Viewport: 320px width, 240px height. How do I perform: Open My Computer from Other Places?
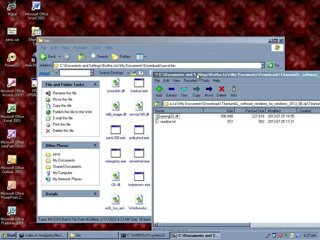click(62, 173)
